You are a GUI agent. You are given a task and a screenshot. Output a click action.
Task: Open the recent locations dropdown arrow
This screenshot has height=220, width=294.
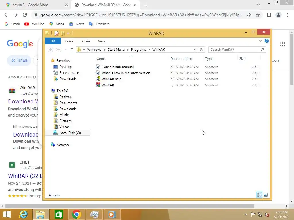click(x=66, y=50)
